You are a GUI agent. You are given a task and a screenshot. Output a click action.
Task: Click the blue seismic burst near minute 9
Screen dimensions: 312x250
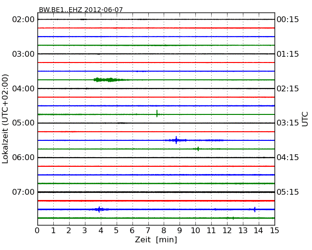(x=176, y=140)
